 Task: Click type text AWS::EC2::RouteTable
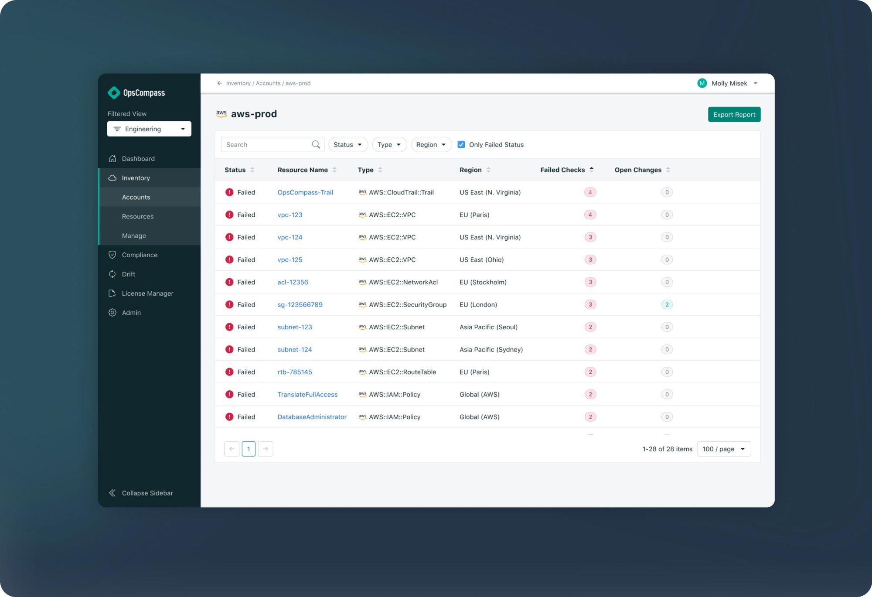(402, 372)
